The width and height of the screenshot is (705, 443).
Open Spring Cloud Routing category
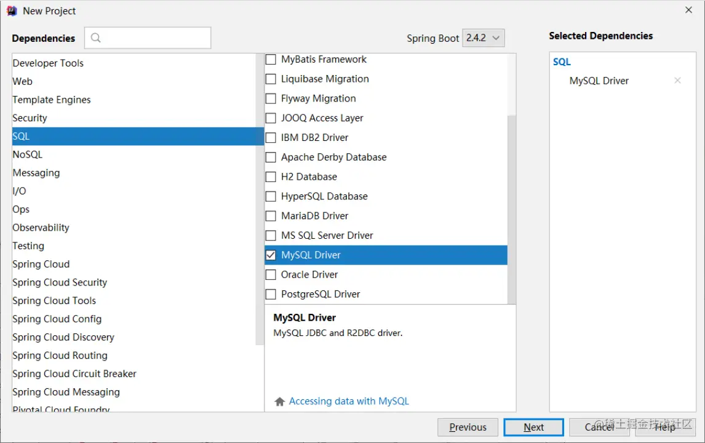(134, 356)
